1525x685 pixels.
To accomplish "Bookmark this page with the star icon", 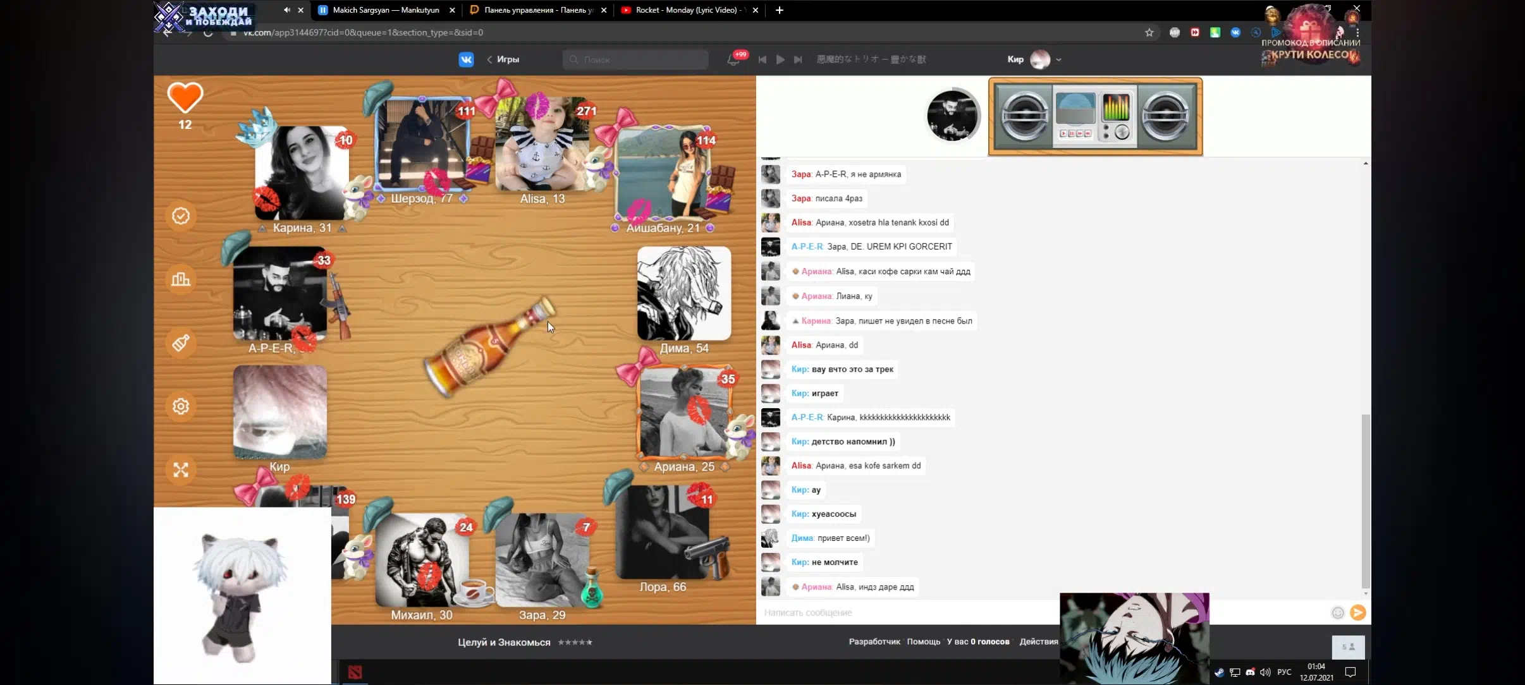I will coord(1149,32).
